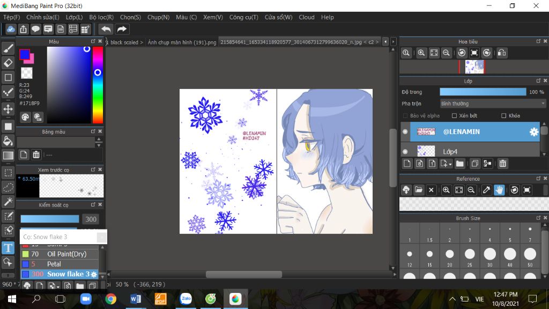This screenshot has width=549, height=309.
Task: Zoom out using Navigator magnifier minus
Action: [446, 53]
